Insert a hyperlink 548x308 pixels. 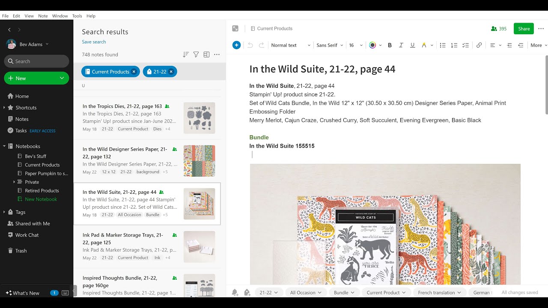pos(479,45)
